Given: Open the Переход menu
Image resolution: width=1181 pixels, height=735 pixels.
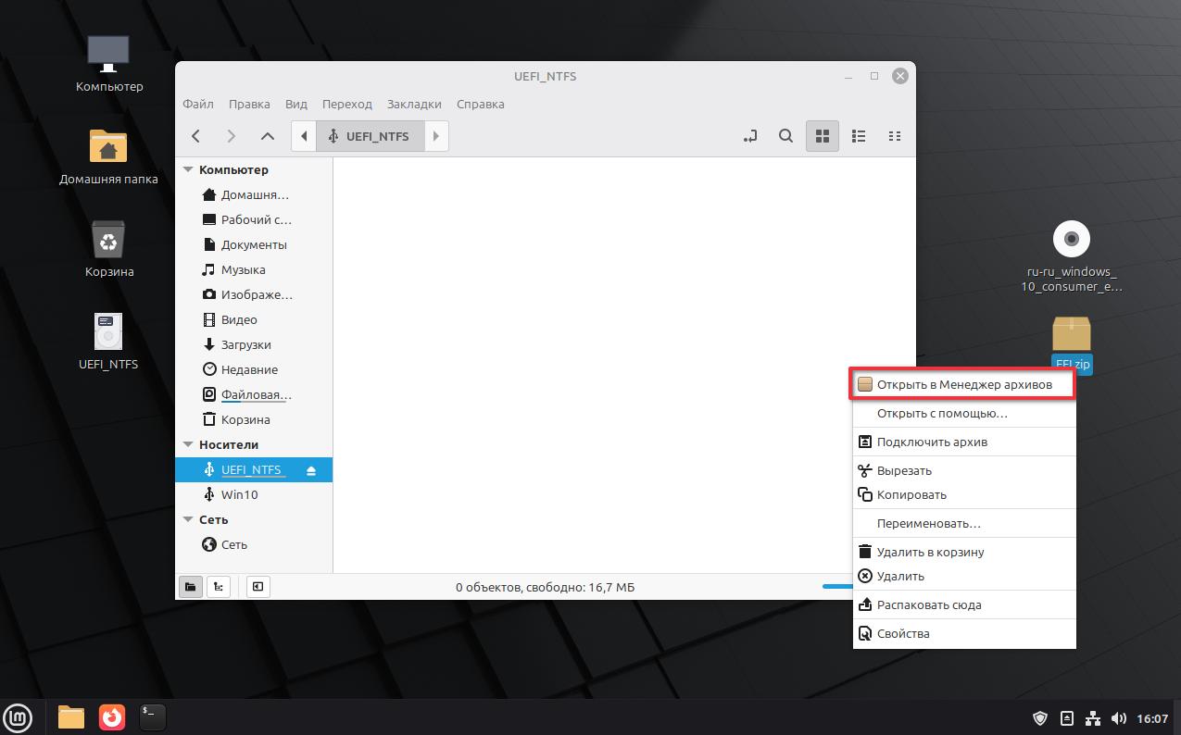Looking at the screenshot, I should tap(347, 104).
